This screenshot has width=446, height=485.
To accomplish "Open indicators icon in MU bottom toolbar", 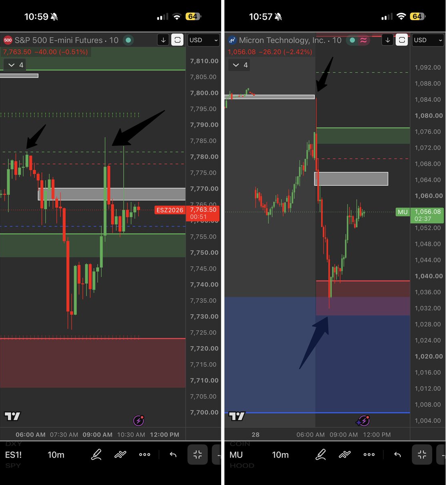I will [345, 455].
